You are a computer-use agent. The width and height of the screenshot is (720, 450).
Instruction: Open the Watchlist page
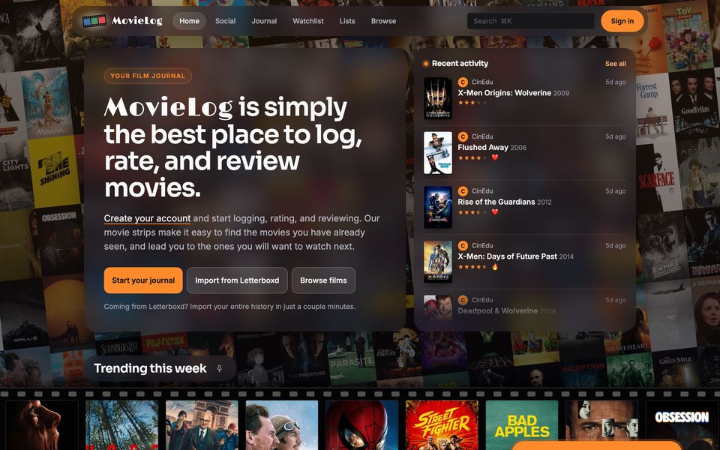[x=308, y=21]
